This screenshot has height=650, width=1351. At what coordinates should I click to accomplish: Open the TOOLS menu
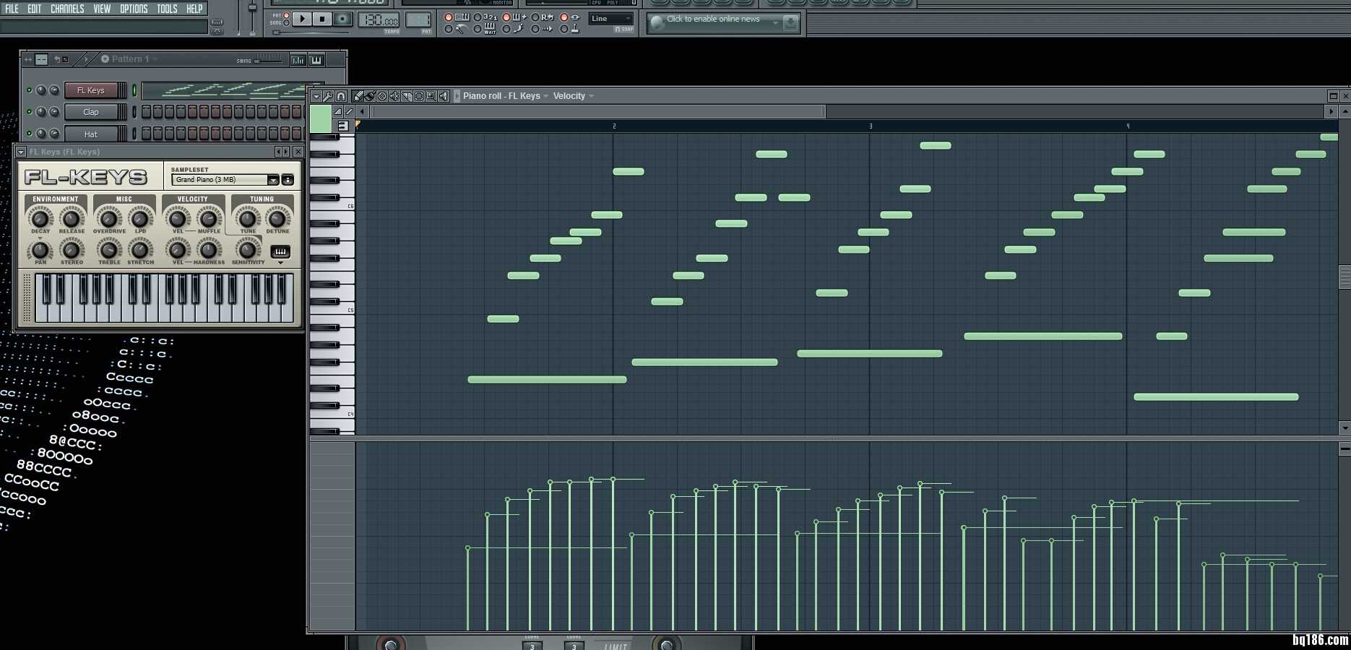click(167, 9)
